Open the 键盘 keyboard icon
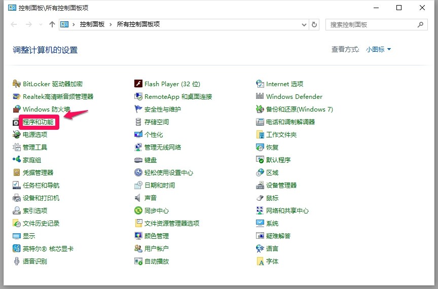The height and width of the screenshot is (289, 438). click(x=138, y=160)
